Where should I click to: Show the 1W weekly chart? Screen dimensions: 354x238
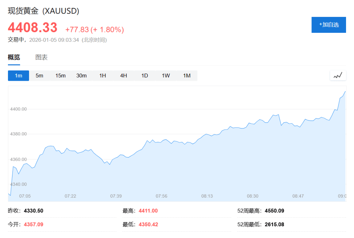(x=166, y=76)
